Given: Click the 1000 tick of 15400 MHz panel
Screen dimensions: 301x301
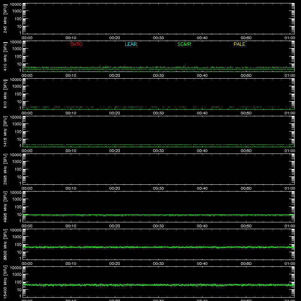Looking at the screenshot, I should pyautogui.click(x=17, y=275).
